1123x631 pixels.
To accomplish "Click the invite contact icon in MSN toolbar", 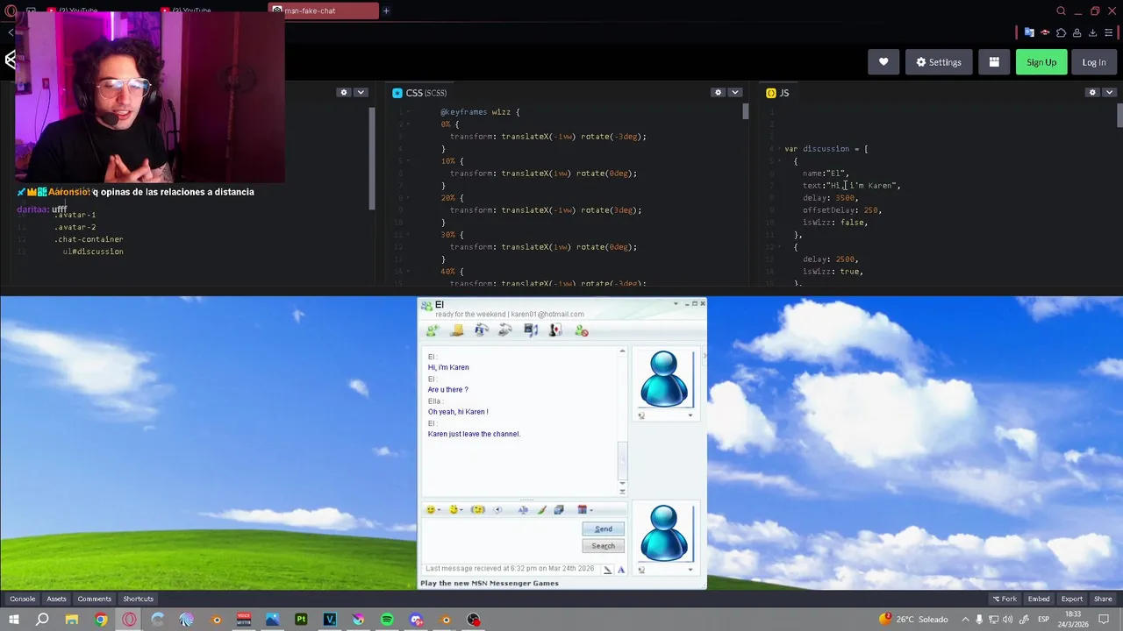I will point(433,330).
